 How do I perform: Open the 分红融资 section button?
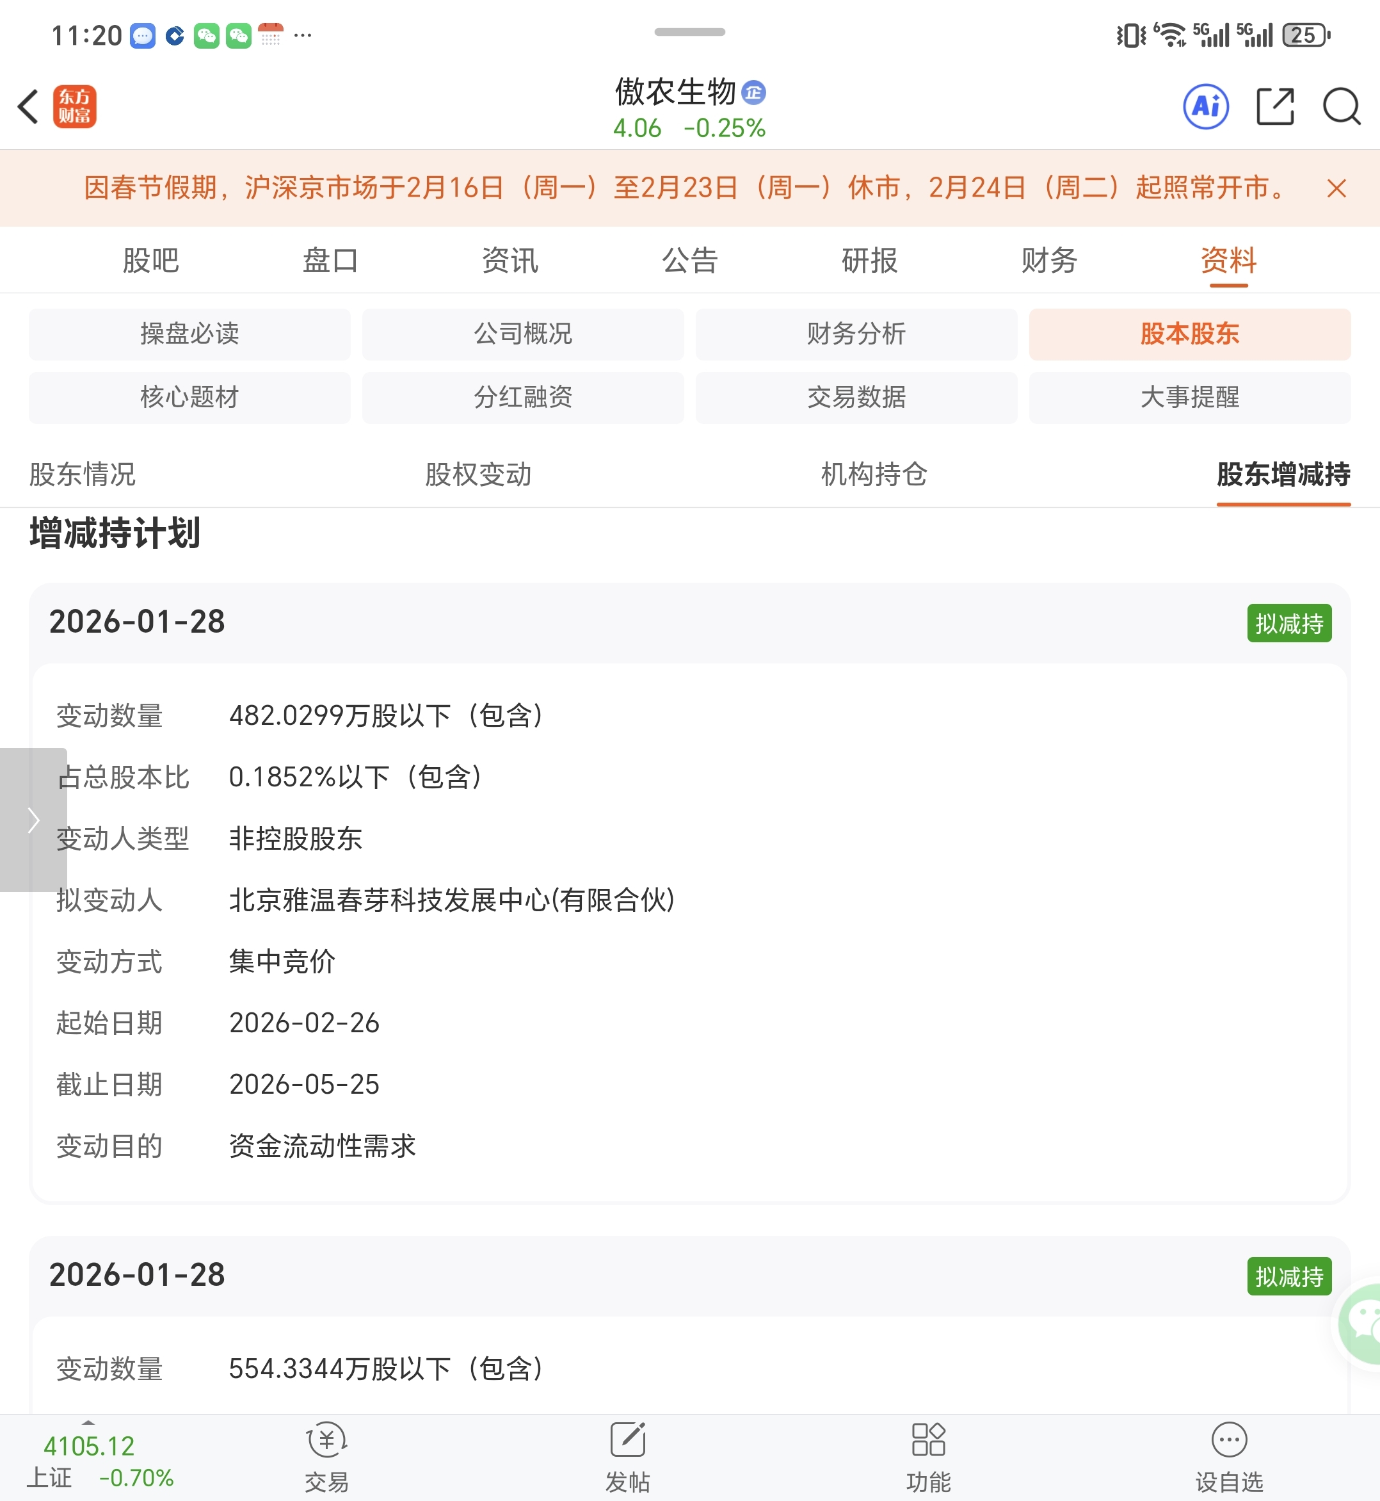[523, 398]
